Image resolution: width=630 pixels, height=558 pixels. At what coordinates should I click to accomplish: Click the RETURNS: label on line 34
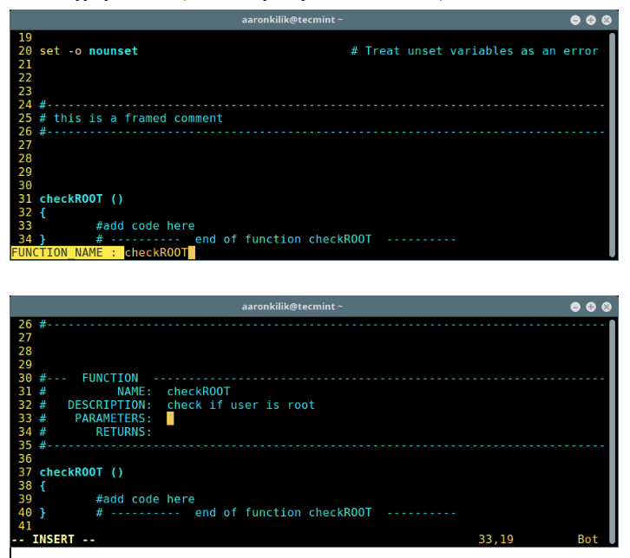click(x=123, y=431)
